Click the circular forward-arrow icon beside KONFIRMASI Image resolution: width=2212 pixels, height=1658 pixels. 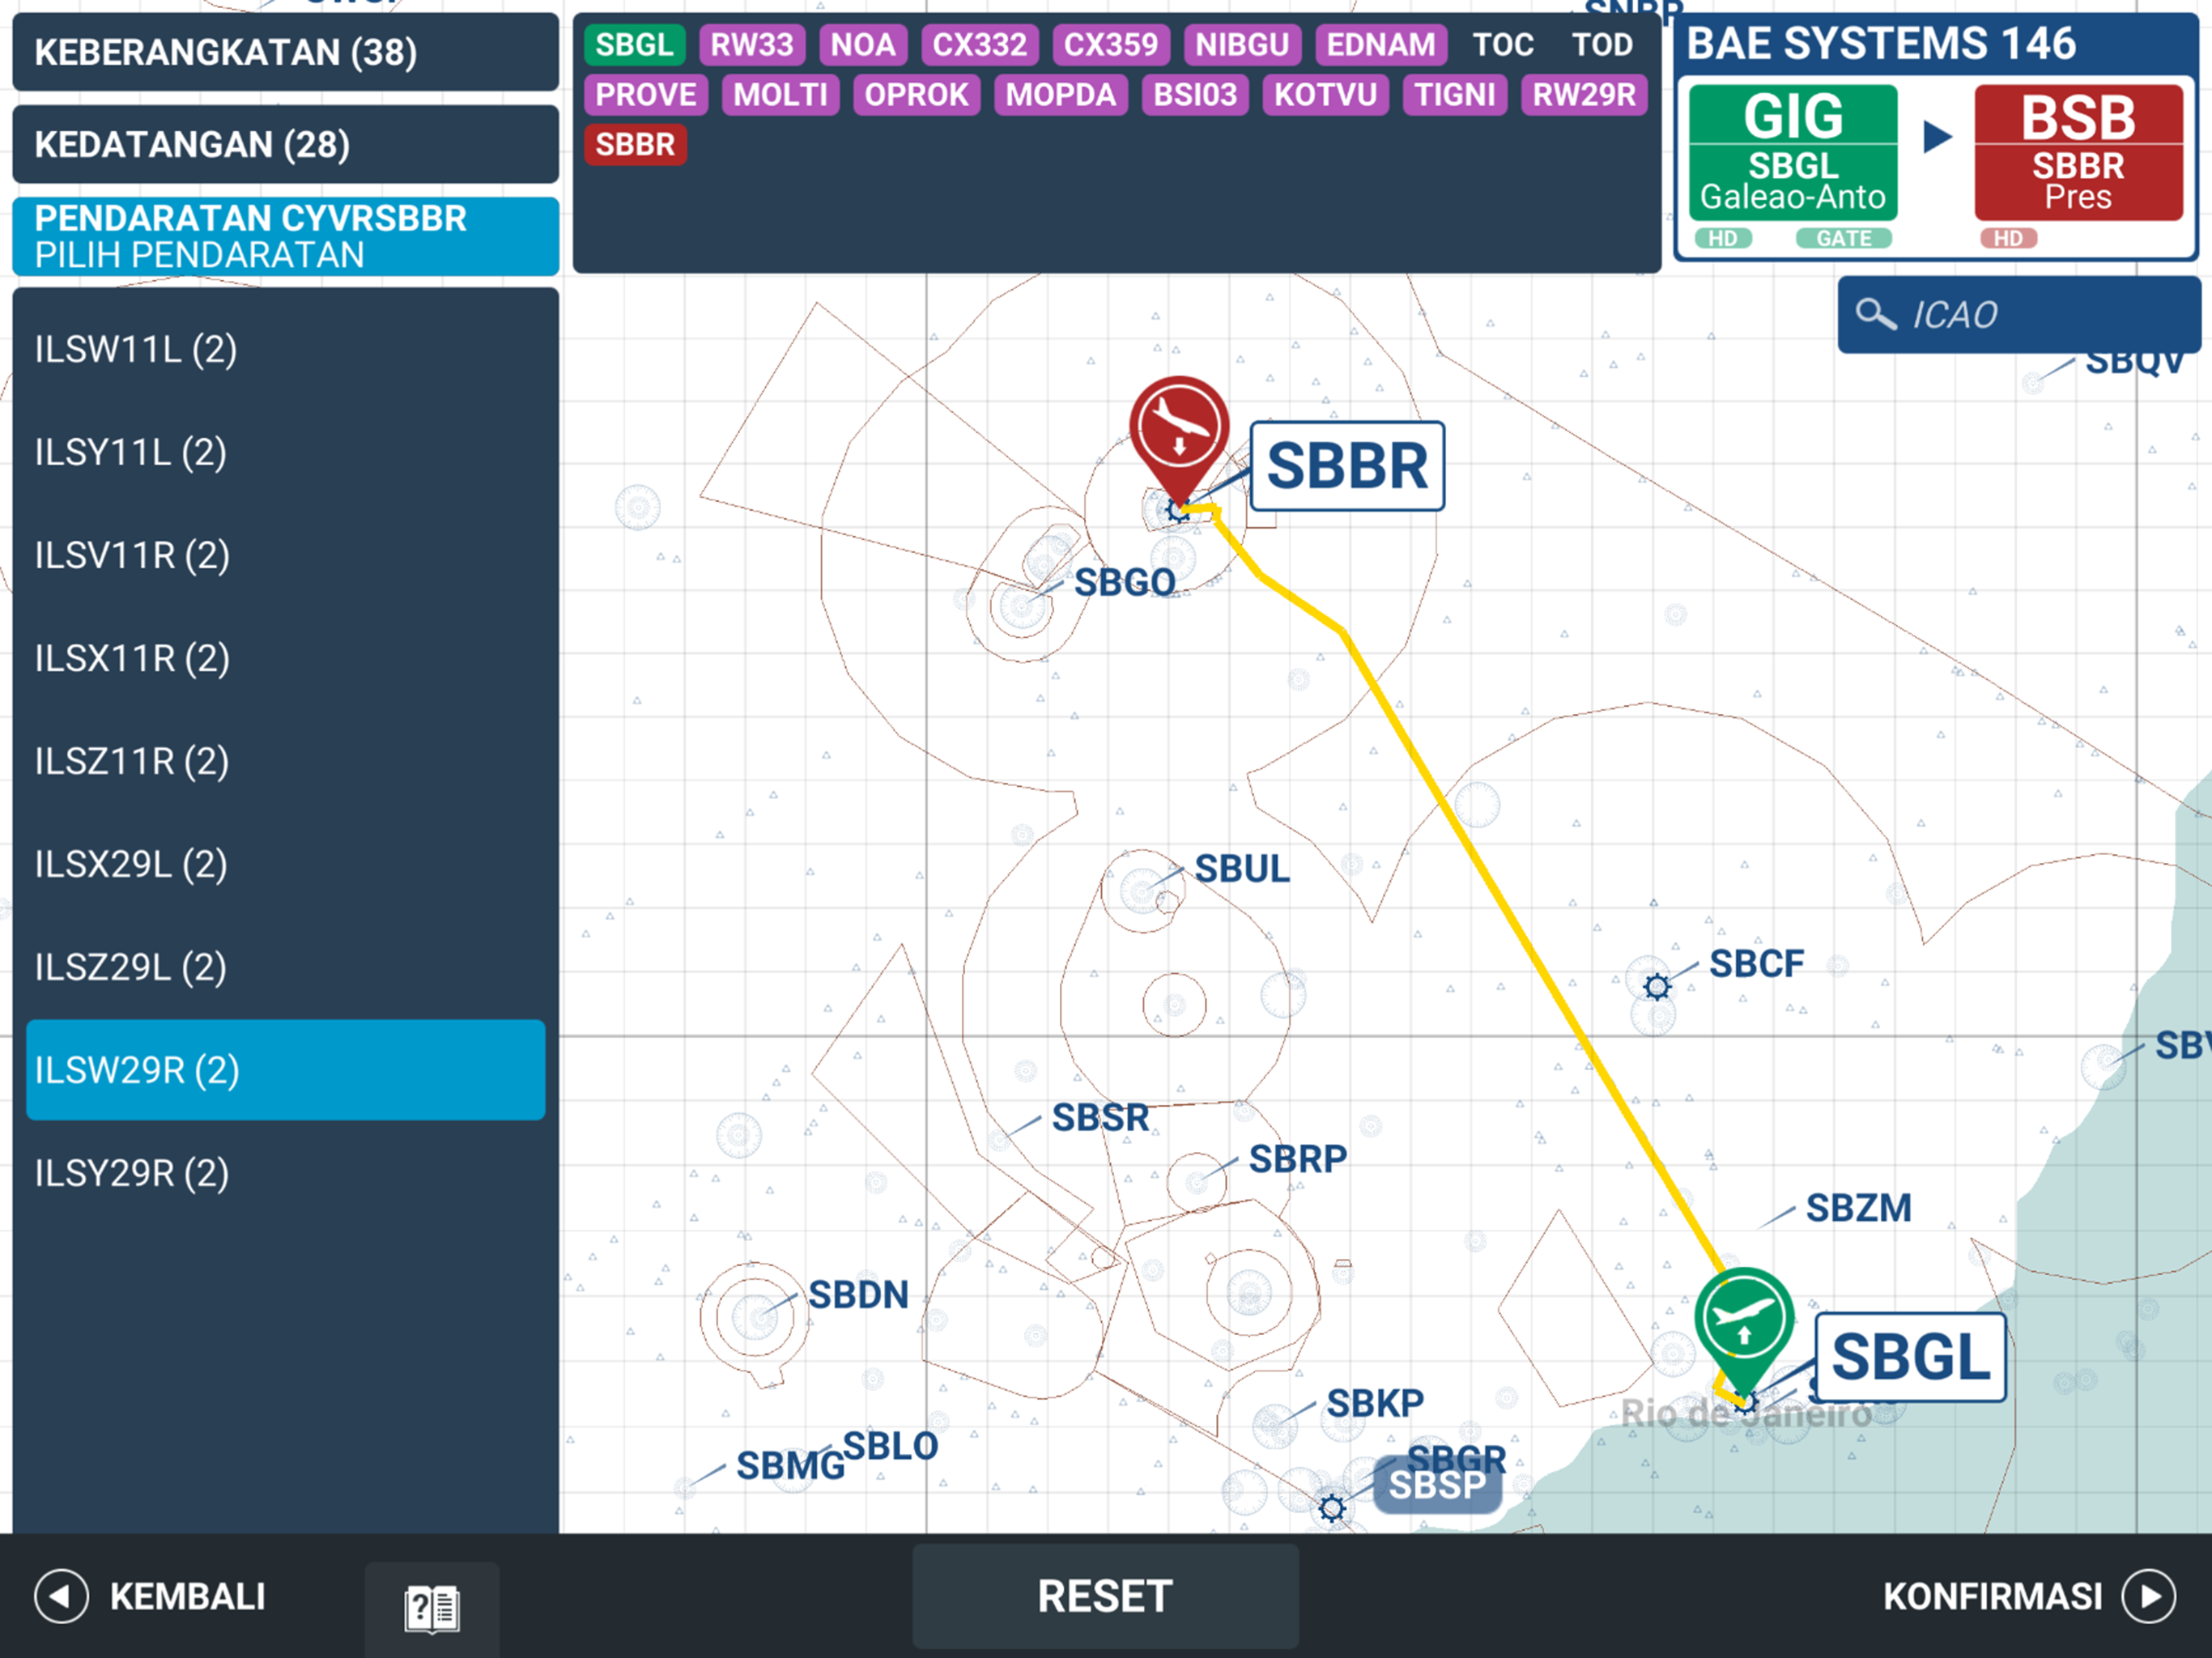(2150, 1597)
